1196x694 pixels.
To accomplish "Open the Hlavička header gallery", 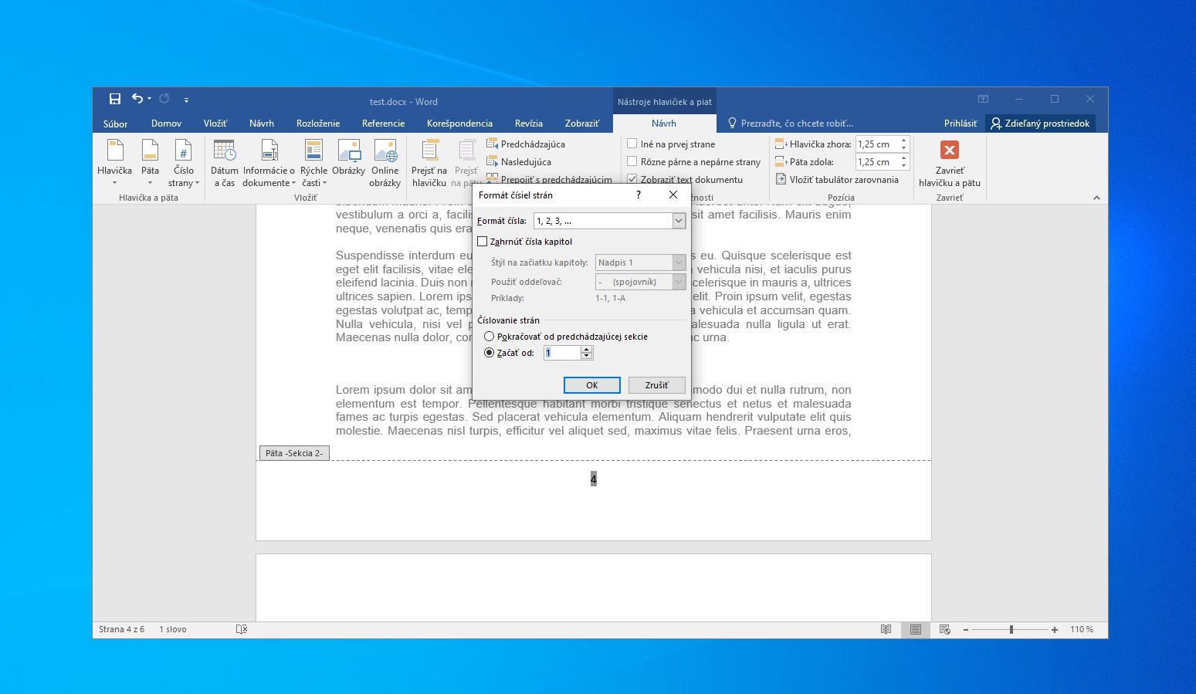I will pyautogui.click(x=114, y=163).
